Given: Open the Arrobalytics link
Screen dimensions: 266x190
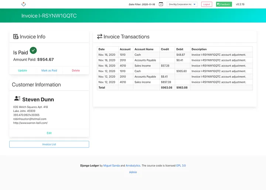Looking at the screenshot, I should [133, 166].
